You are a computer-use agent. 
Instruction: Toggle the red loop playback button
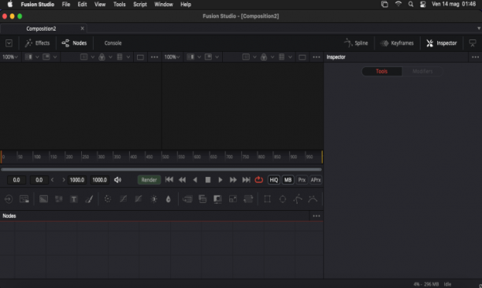tap(259, 179)
